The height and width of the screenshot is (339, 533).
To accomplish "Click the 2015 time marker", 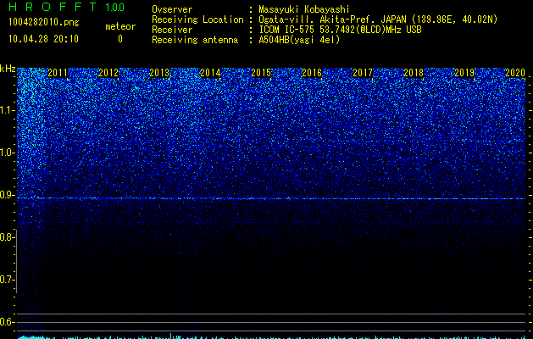I will coord(261,73).
